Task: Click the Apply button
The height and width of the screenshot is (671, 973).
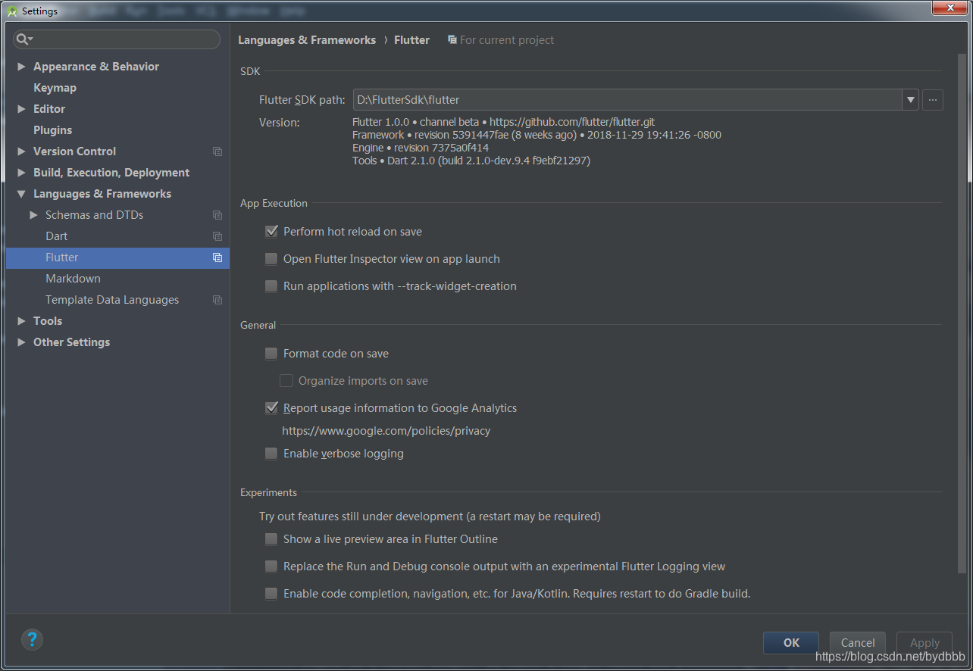Action: [925, 642]
